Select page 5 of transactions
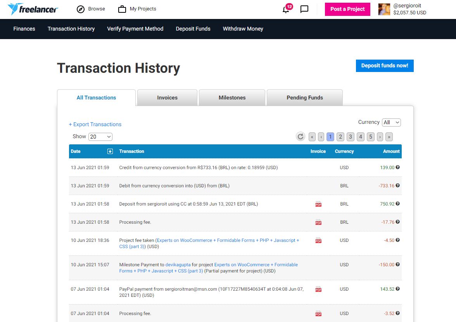The width and height of the screenshot is (456, 322). point(371,137)
